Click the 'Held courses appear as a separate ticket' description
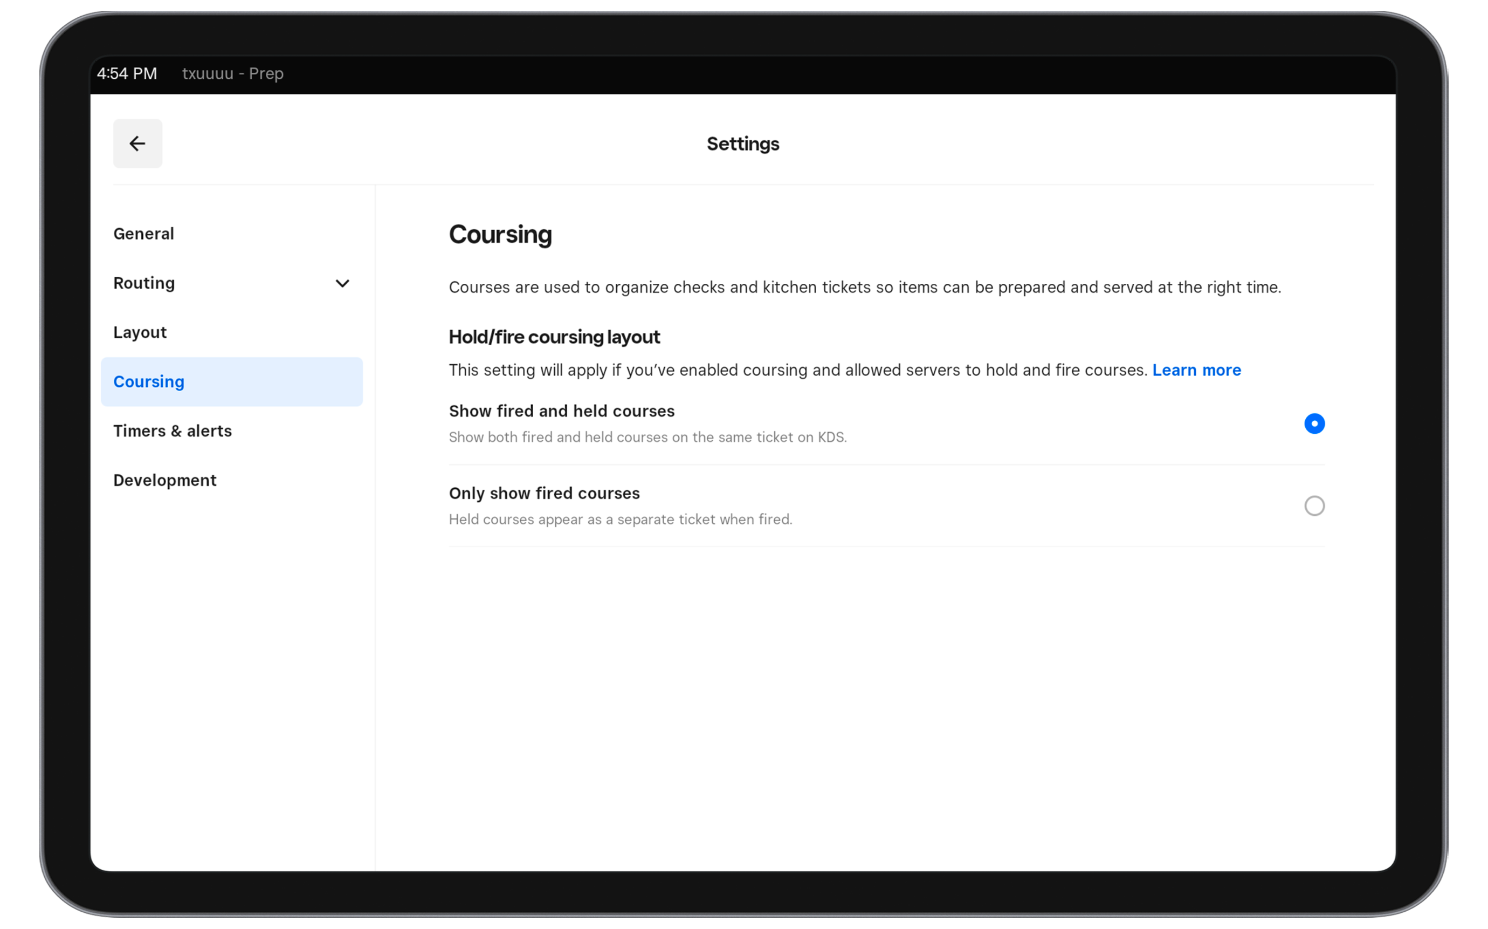The height and width of the screenshot is (929, 1488). pyautogui.click(x=620, y=520)
